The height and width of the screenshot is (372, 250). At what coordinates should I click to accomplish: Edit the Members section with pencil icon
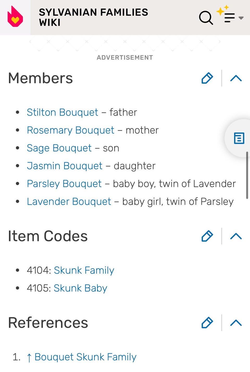[x=207, y=78]
